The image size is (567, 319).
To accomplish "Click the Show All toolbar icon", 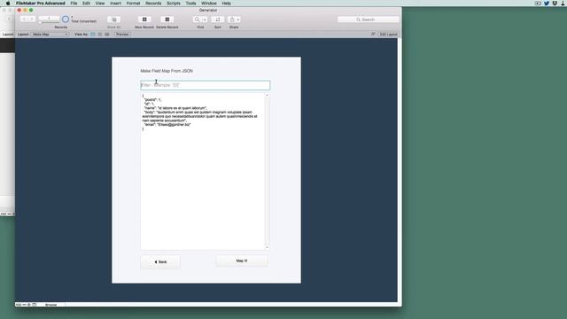I will (x=114, y=19).
